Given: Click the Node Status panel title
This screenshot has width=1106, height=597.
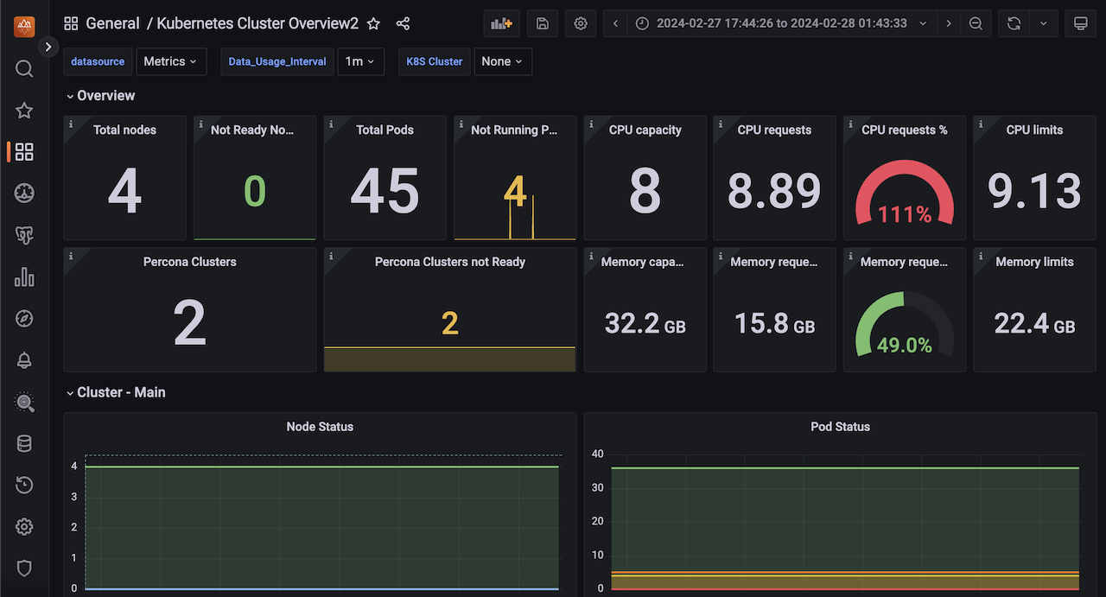Looking at the screenshot, I should (320, 426).
